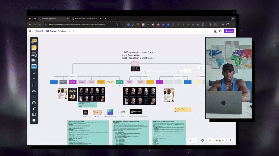The width and height of the screenshot is (279, 156).
Task: Open Content Flywheel title dropdown
Action: tap(70, 31)
